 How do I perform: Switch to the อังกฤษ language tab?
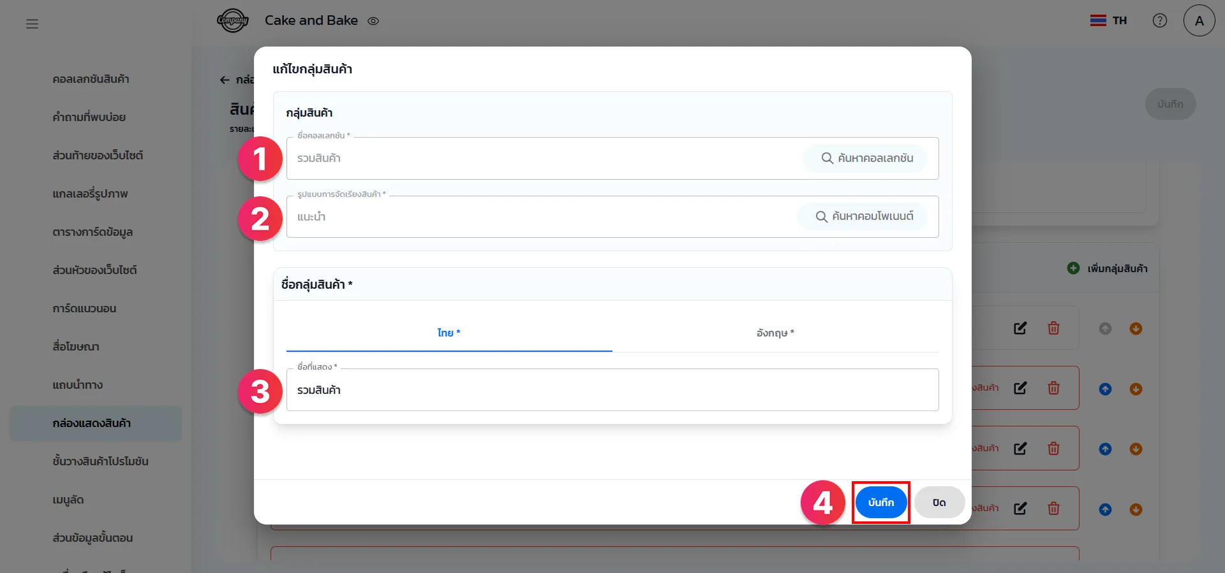click(x=775, y=333)
